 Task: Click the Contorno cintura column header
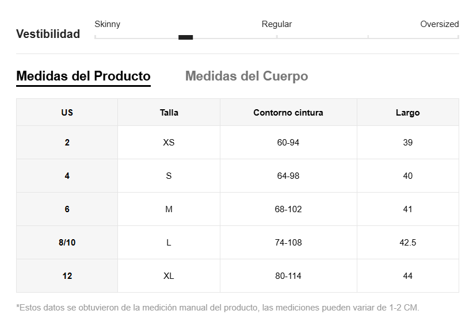[288, 113]
